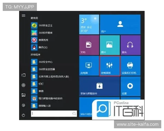This screenshot has height=131, width=164.
Task: Expand the hamburger menu at top left
Action: [24, 16]
